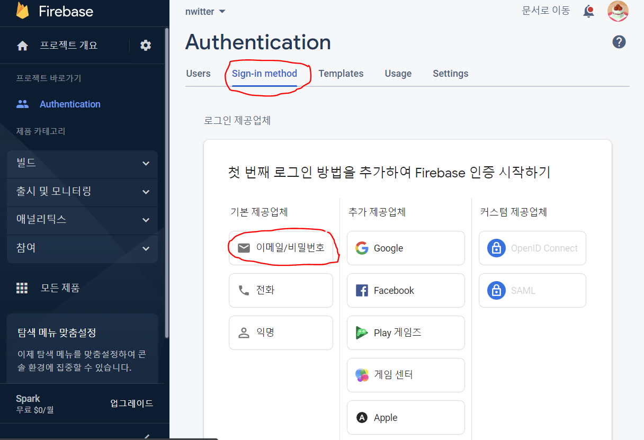This screenshot has width=644, height=440.
Task: Click the 기본 제공업체 column heading
Action: 259,212
